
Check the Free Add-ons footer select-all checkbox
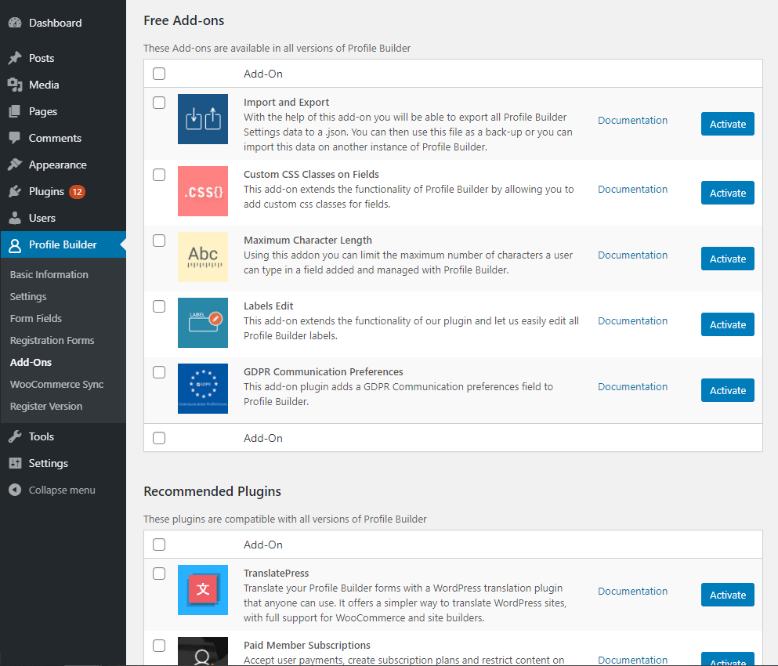coord(159,438)
